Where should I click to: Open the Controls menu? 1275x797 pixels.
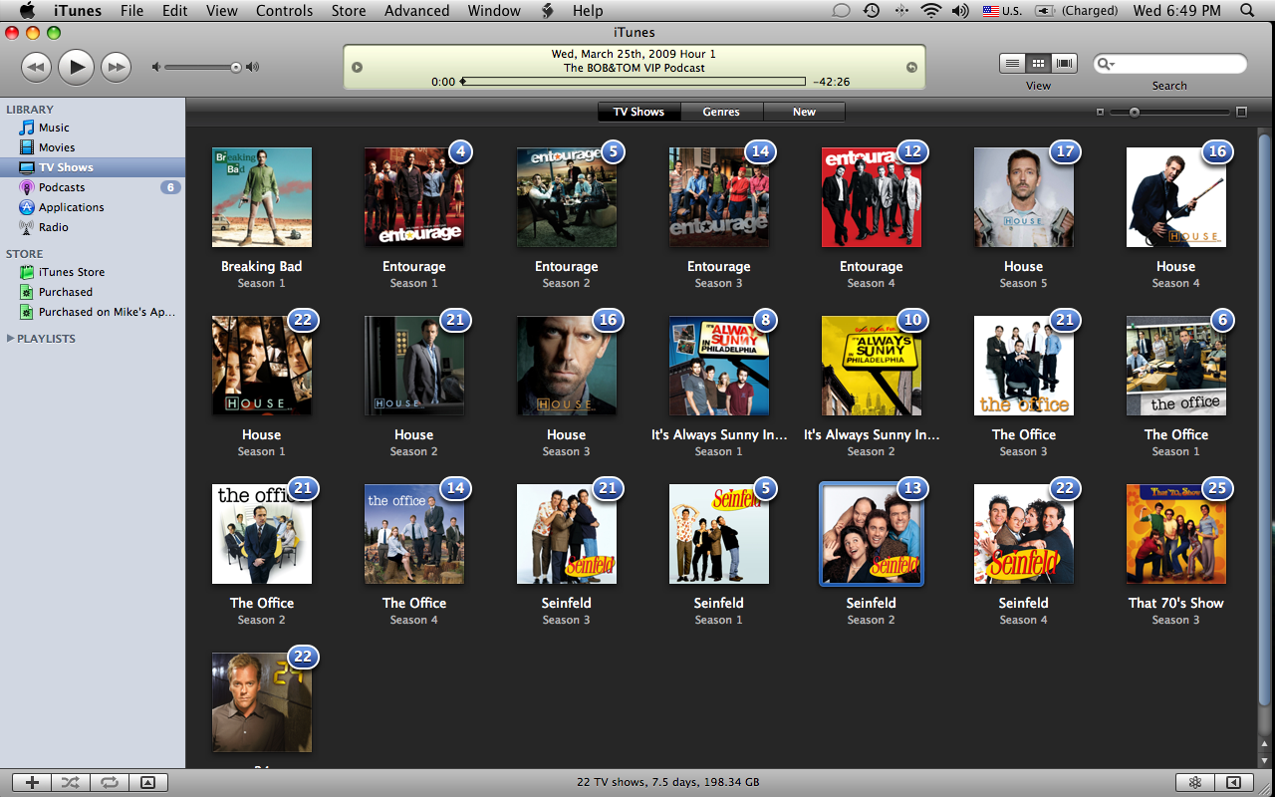[284, 11]
